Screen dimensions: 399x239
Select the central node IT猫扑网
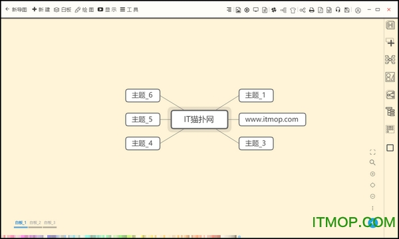199,119
